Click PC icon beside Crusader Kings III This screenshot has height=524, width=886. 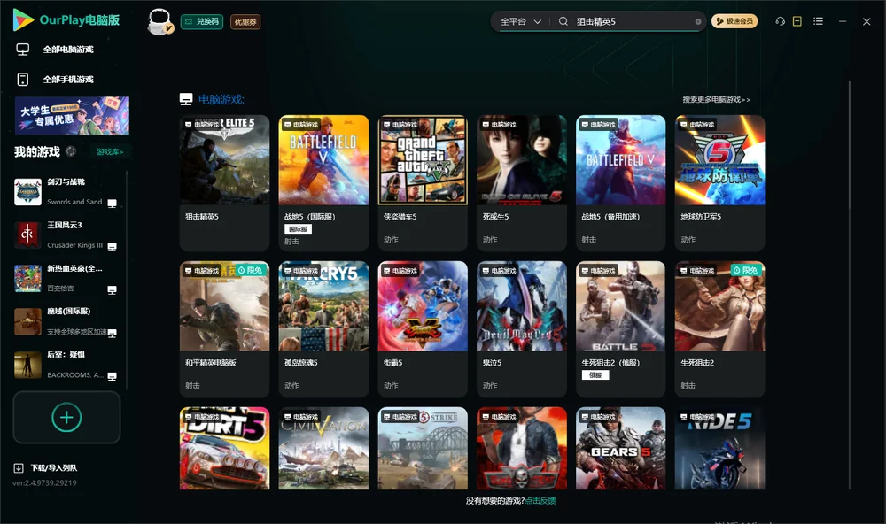coord(112,247)
